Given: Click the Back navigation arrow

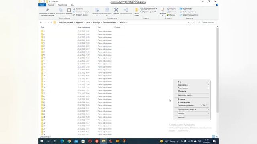Looking at the screenshot, I should (x=41, y=22).
